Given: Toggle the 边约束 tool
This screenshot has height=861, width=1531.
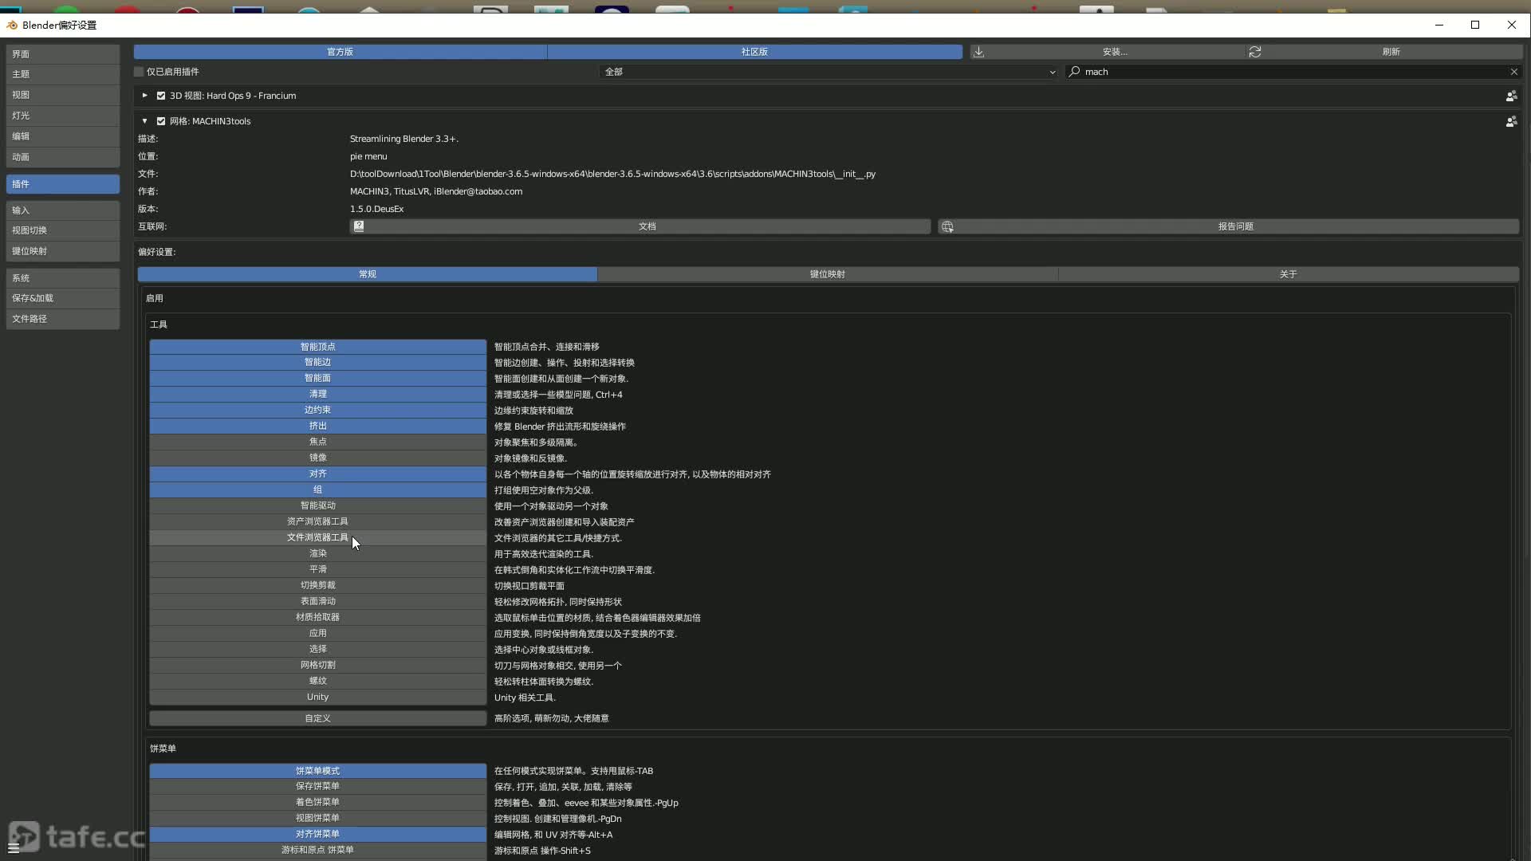Looking at the screenshot, I should tap(317, 410).
